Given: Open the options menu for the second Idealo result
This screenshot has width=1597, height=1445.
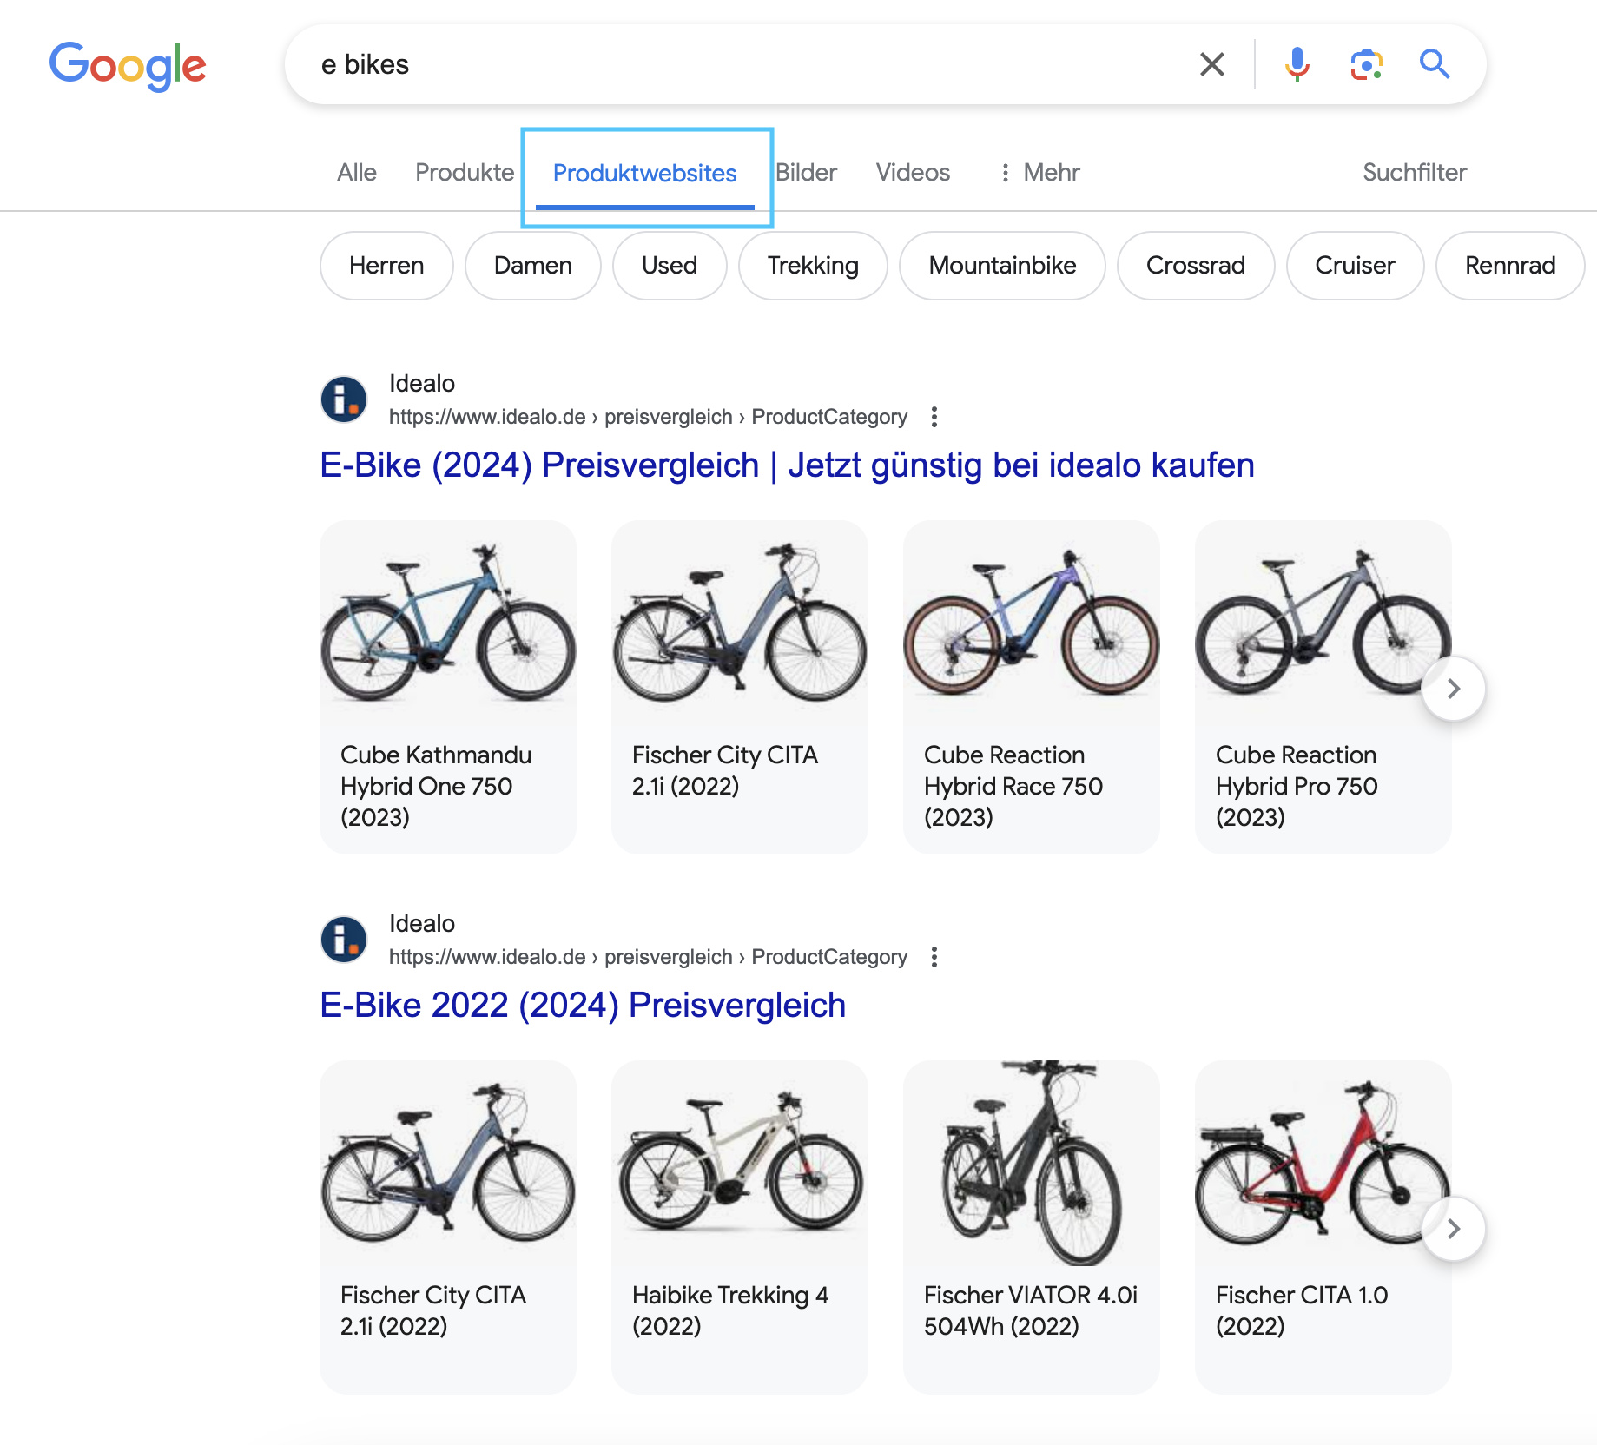Looking at the screenshot, I should 934,957.
